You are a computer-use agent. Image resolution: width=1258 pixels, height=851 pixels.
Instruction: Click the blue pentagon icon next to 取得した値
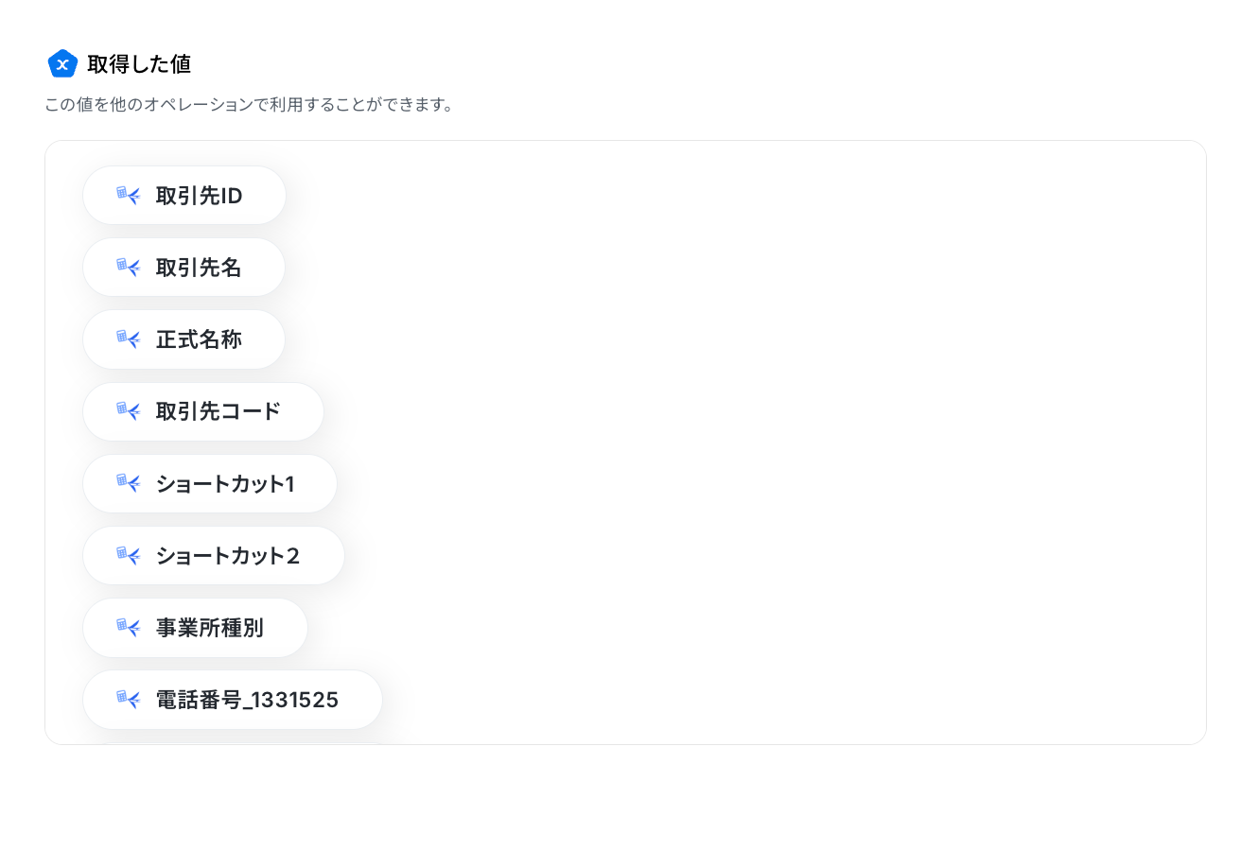62,63
